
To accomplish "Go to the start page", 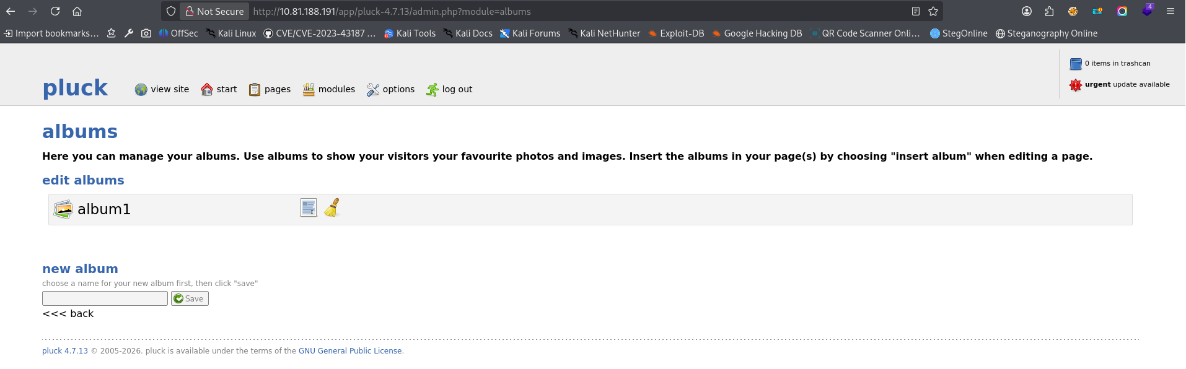I will 219,89.
